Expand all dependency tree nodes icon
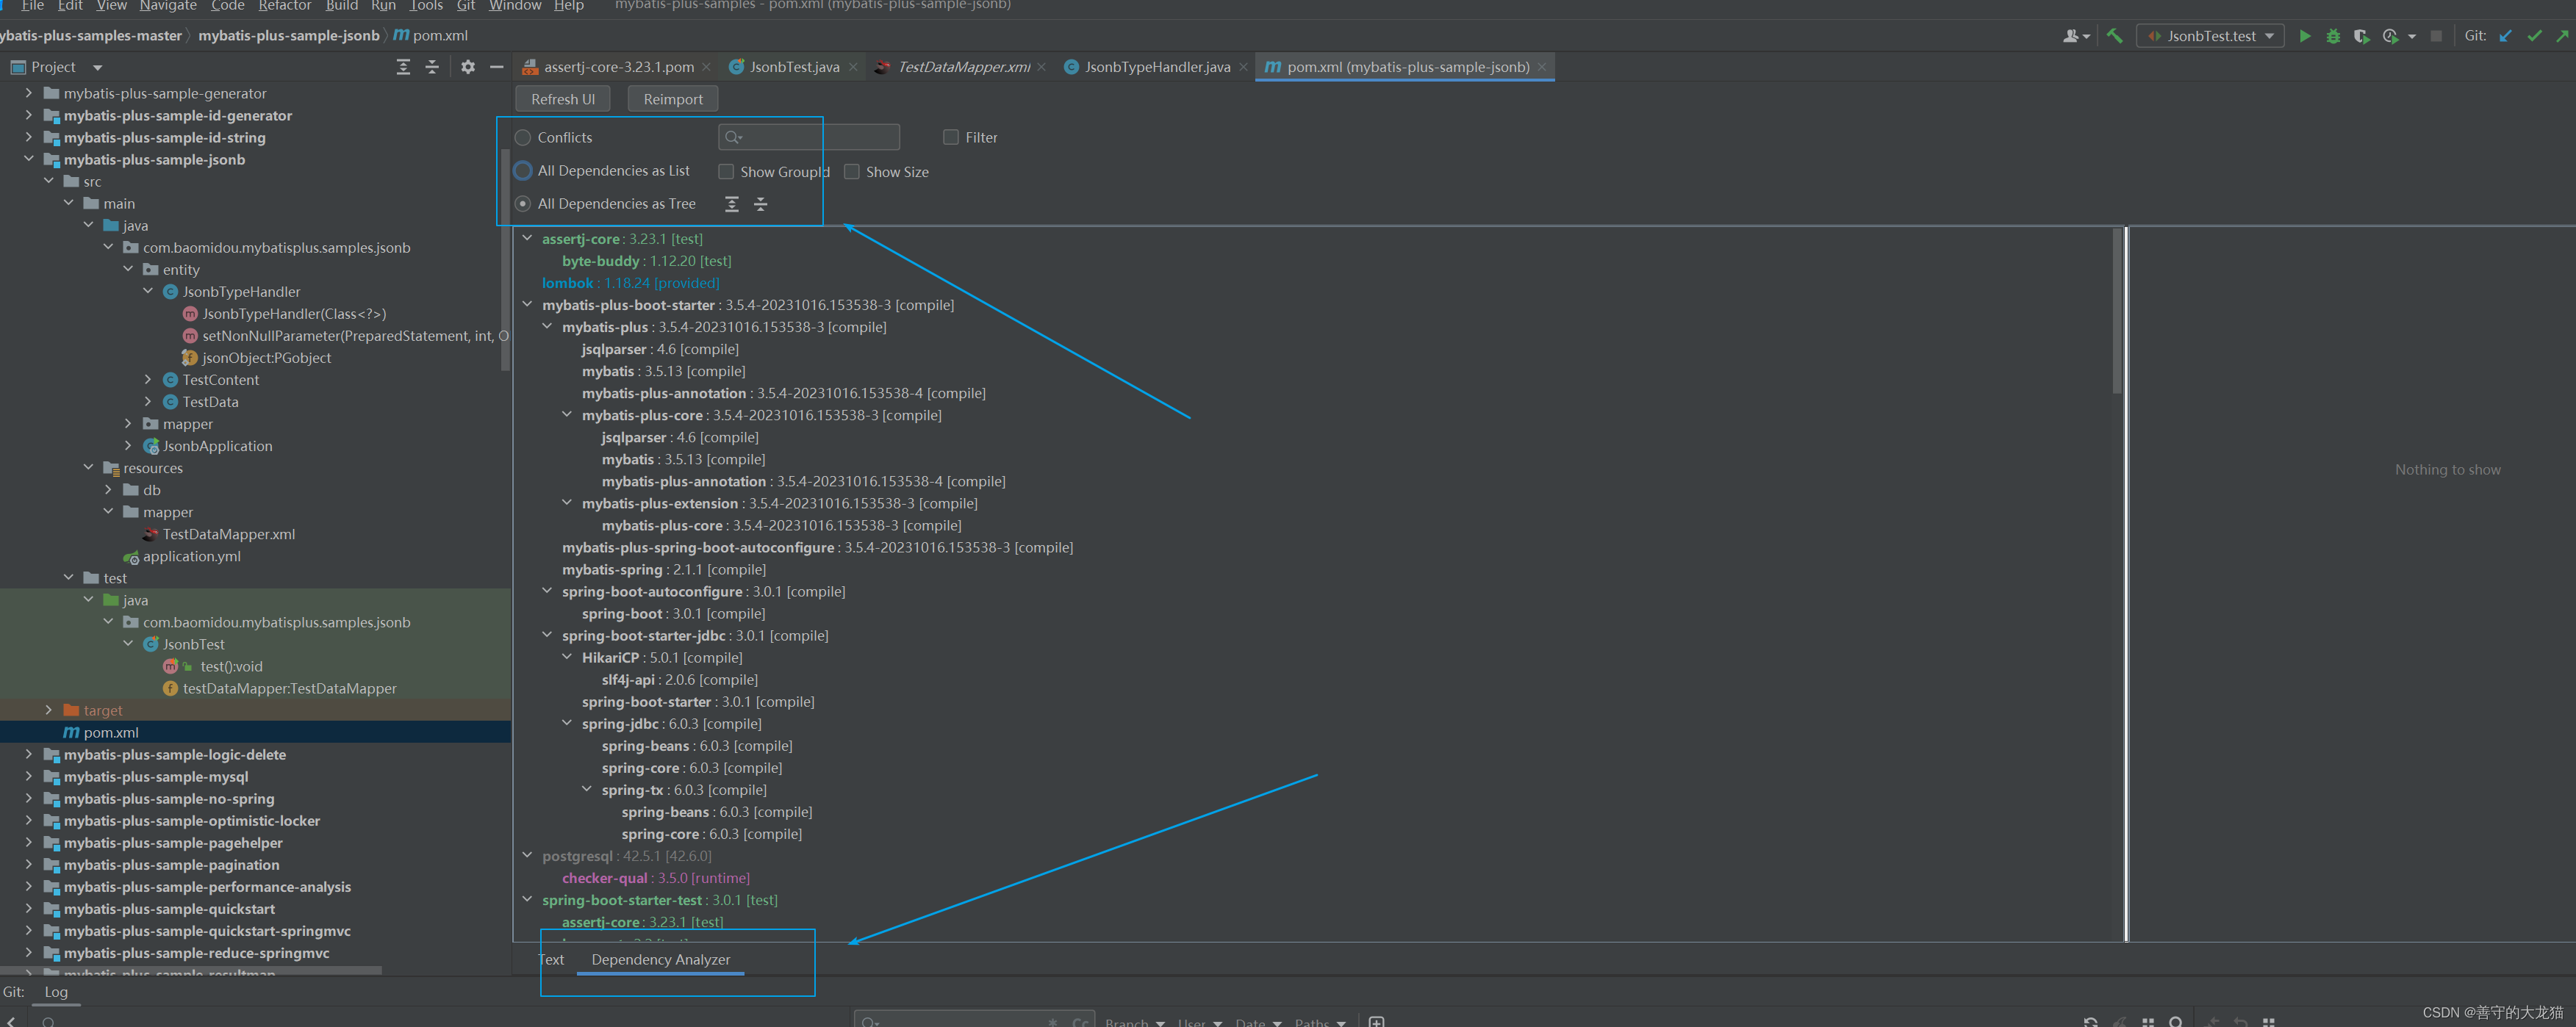2576x1027 pixels. 732,204
